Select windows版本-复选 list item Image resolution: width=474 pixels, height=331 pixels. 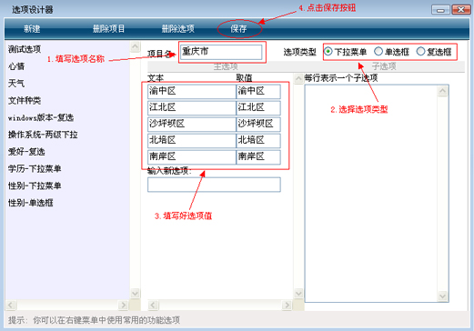[x=41, y=117]
